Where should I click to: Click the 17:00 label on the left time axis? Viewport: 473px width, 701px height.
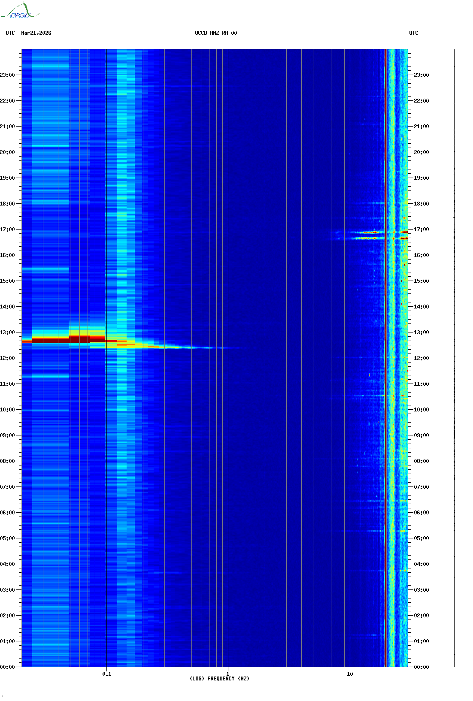tap(7, 230)
